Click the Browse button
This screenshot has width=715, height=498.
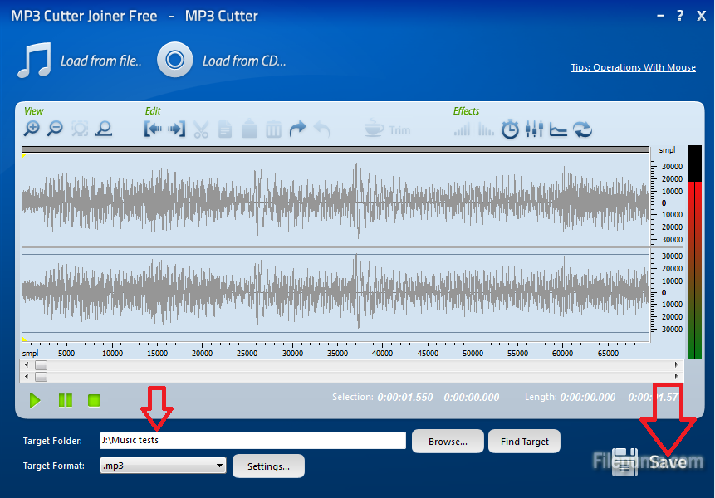tap(447, 441)
